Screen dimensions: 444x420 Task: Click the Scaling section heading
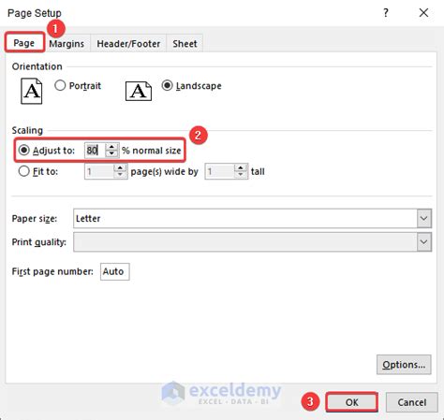coord(27,130)
